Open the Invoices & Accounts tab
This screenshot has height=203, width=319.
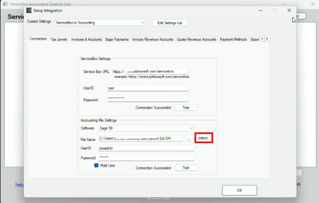86,39
